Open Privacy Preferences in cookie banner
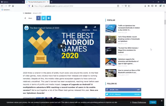Image resolution: width=166 pixels, height=106 pixels. (139, 102)
